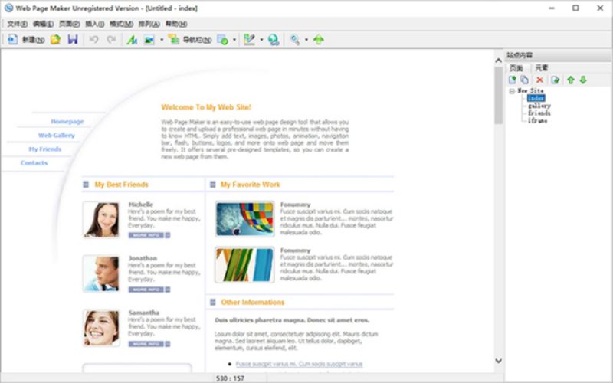
Task: Select the gallery page in site tree
Action: click(539, 106)
